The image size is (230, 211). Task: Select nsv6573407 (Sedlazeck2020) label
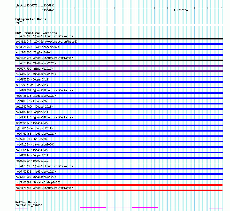point(36,63)
